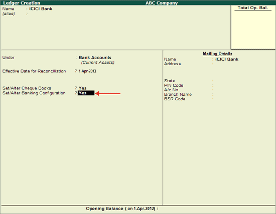Open the State field in Mailing Details

243,81
